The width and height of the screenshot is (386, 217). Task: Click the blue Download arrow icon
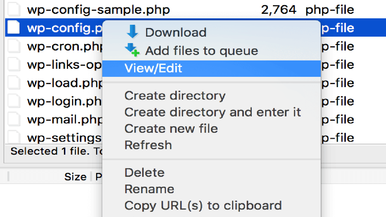(x=132, y=32)
